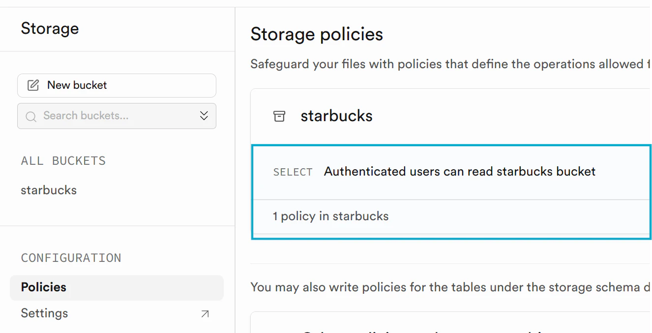The width and height of the screenshot is (652, 333).
Task: Click the Storage policies page title
Action: 317,34
